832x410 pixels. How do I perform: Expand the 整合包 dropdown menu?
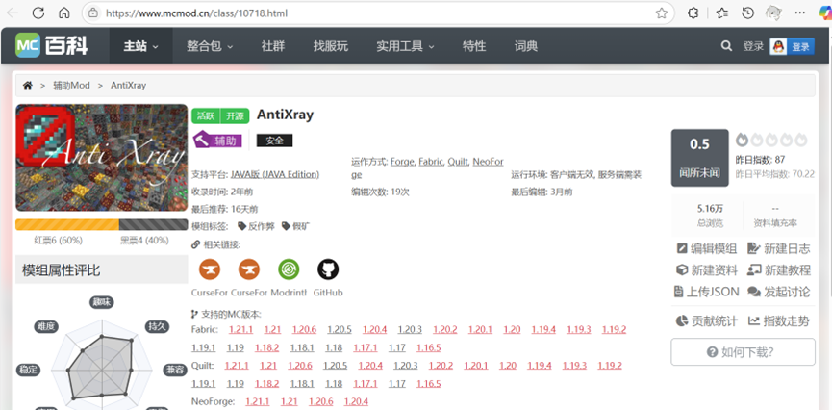(210, 46)
